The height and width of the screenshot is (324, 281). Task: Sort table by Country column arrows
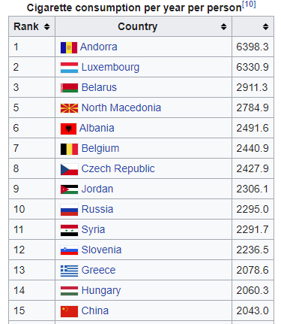(223, 26)
